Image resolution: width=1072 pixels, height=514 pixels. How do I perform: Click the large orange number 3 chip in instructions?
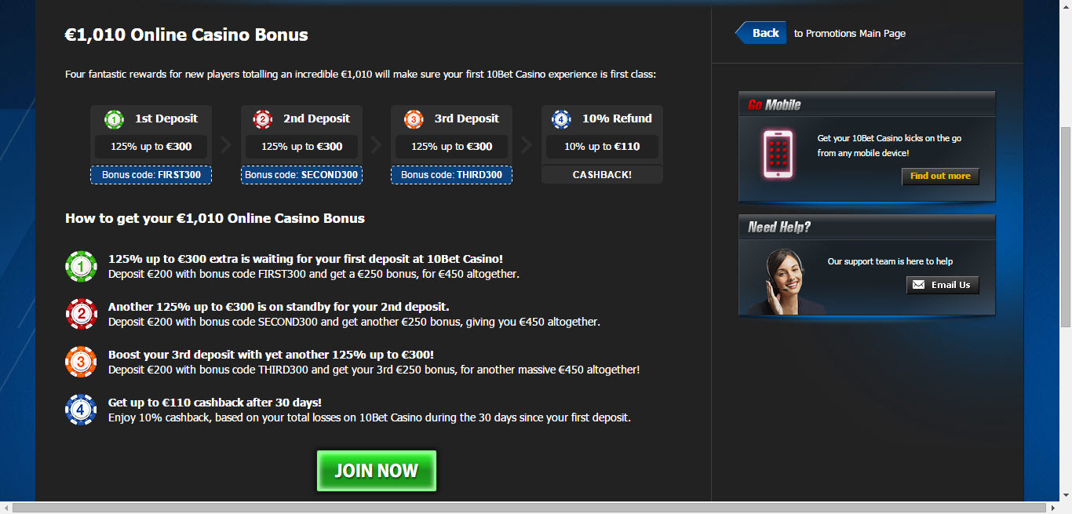click(x=81, y=363)
